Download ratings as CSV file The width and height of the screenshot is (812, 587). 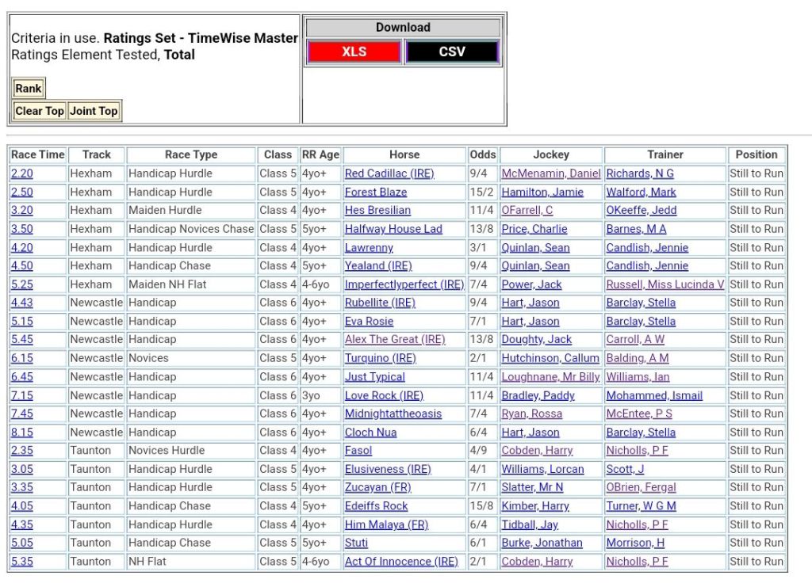pyautogui.click(x=451, y=52)
